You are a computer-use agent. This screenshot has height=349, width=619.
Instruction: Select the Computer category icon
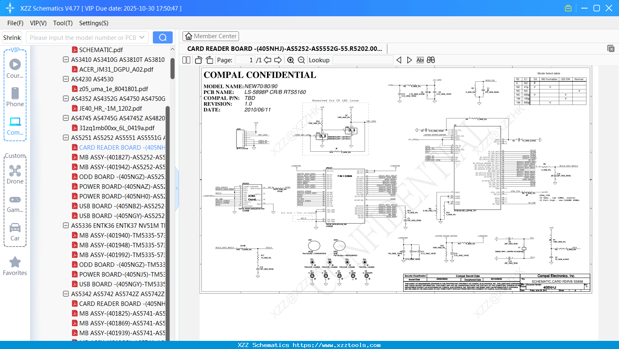(15, 126)
